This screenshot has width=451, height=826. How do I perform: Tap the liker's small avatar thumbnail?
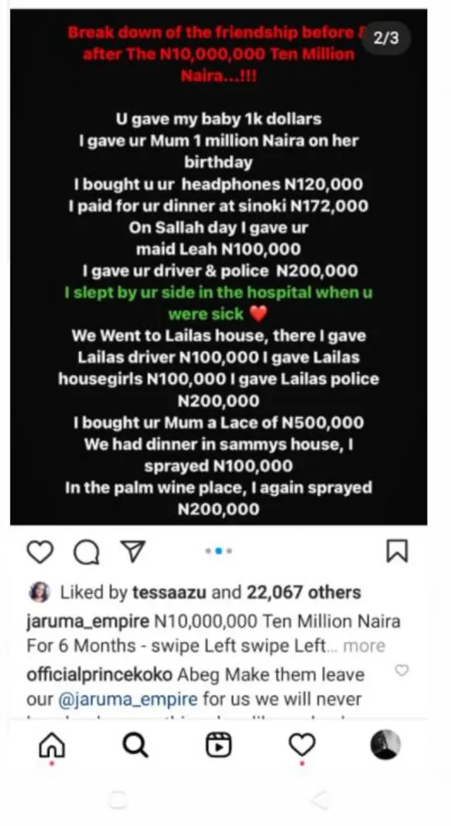click(41, 593)
